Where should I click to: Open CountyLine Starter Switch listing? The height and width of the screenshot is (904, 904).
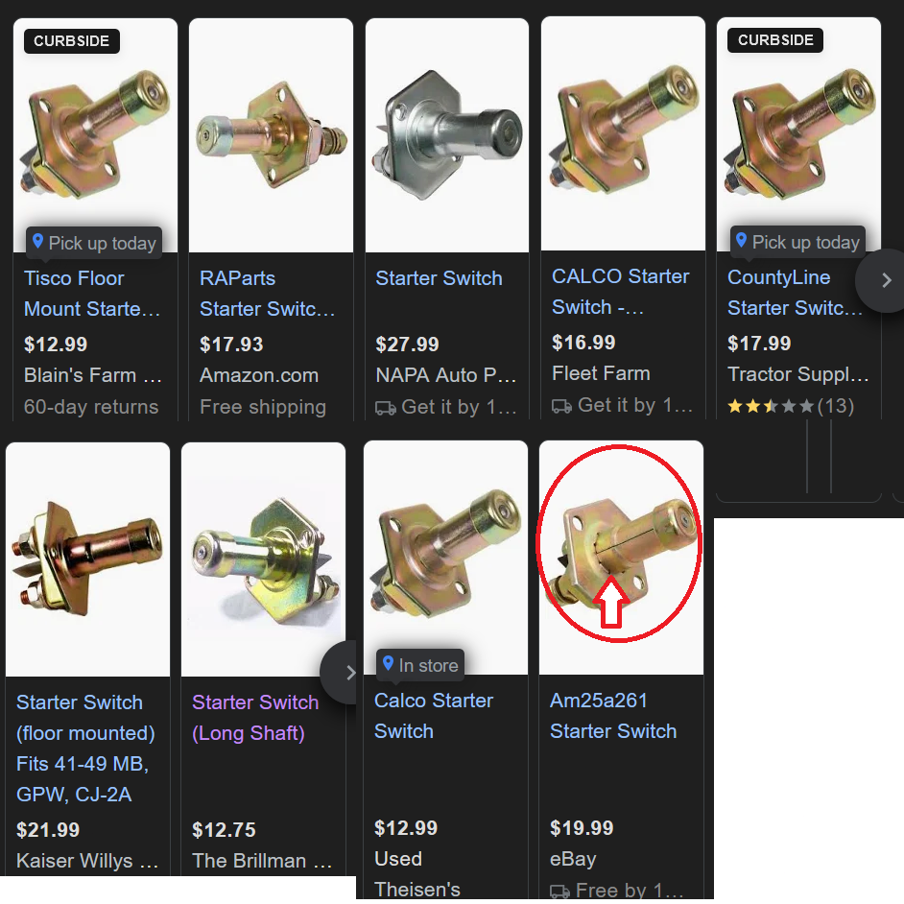pos(796,293)
